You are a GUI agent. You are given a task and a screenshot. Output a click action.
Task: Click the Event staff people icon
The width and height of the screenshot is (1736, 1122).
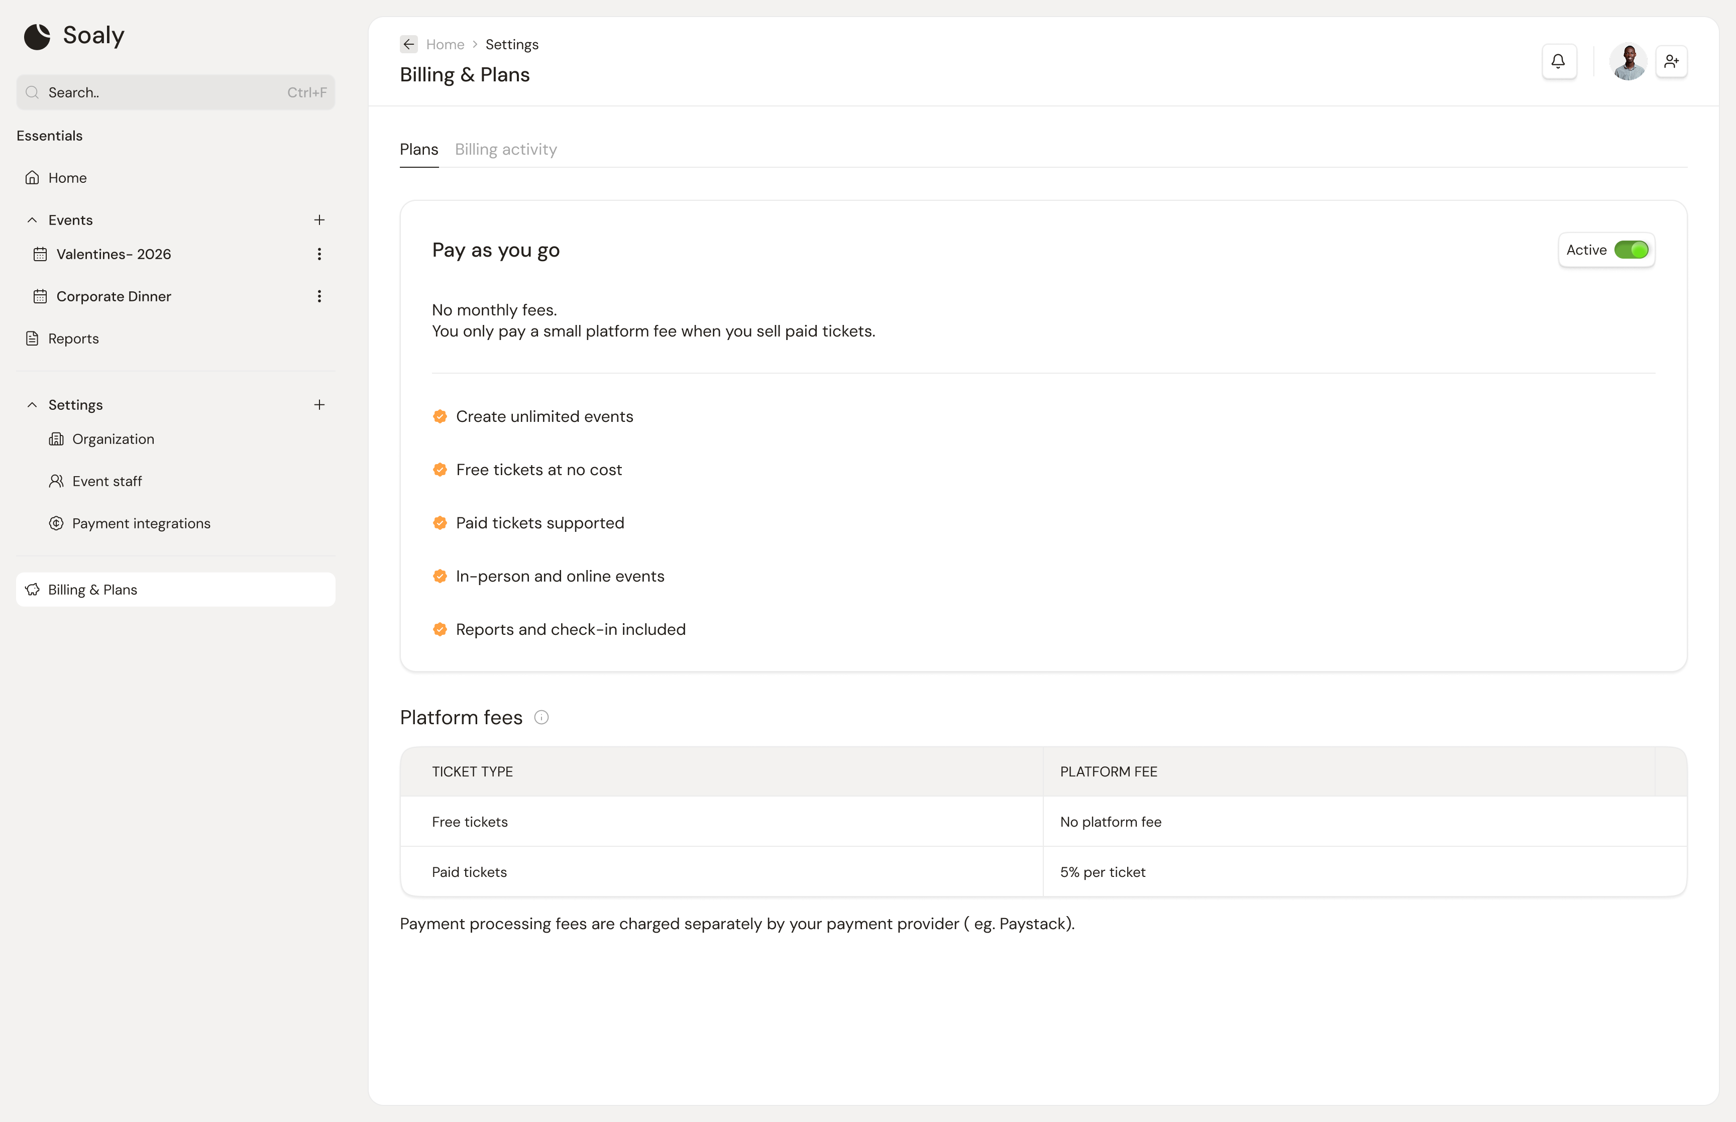(x=56, y=482)
